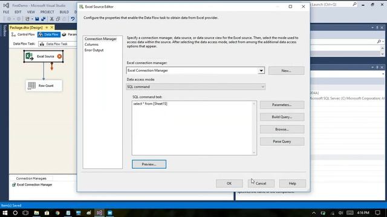Viewport: 387px width, 217px height.
Task: Close the Package.dtsx design tab
Action: point(52,28)
